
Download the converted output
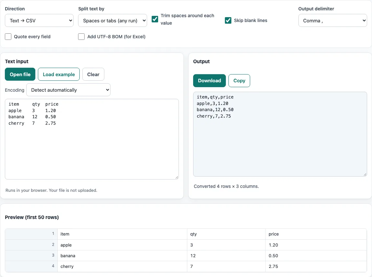tap(209, 81)
